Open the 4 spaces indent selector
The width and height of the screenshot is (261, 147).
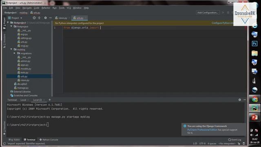tap(212, 143)
